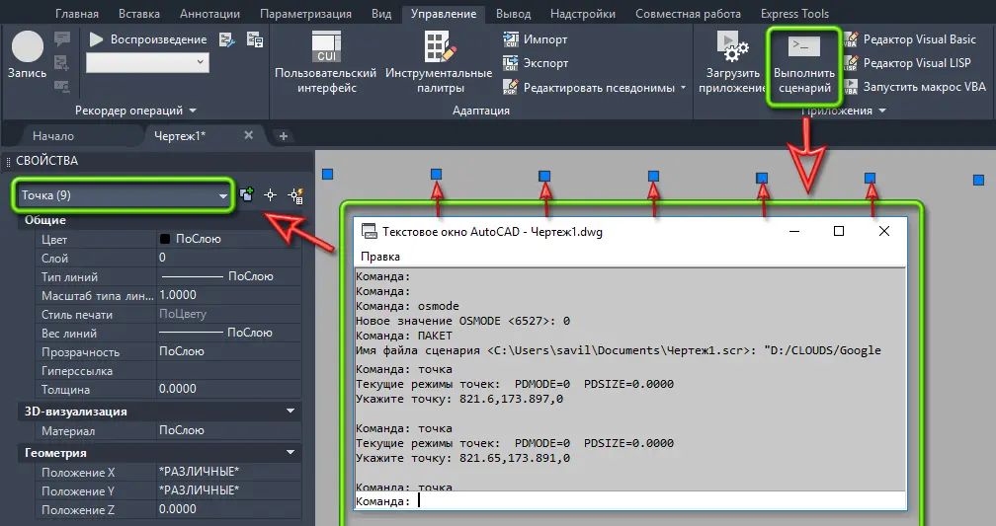
Task: Click the Quick Select icon in Properties
Action: click(x=293, y=195)
